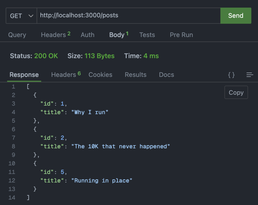This screenshot has width=258, height=205.
Task: Switch to the Tests tab
Action: (x=147, y=35)
